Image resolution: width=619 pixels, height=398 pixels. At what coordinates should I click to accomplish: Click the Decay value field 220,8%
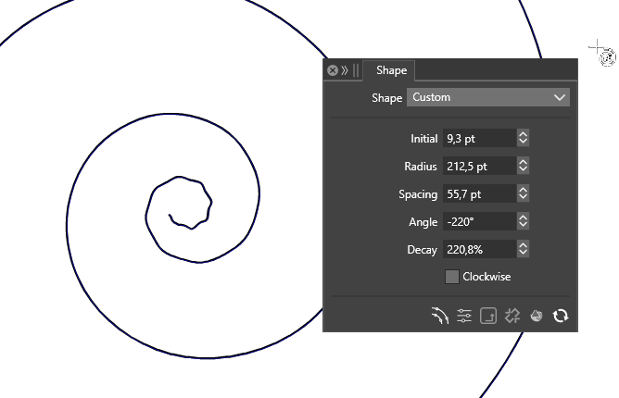pos(479,249)
